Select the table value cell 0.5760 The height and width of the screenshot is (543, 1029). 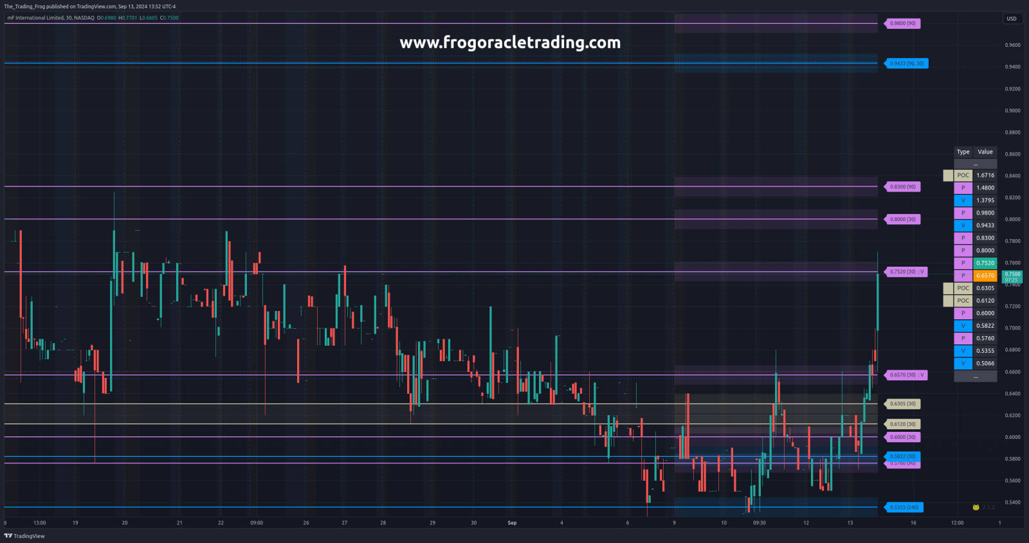click(x=985, y=339)
